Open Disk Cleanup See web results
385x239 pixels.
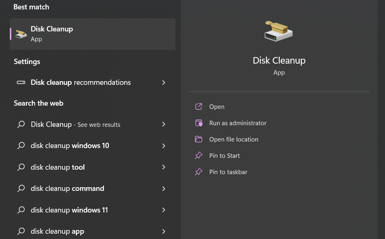(x=75, y=124)
